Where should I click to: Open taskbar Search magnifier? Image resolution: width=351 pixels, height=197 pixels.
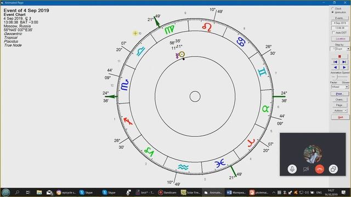(x=17, y=192)
